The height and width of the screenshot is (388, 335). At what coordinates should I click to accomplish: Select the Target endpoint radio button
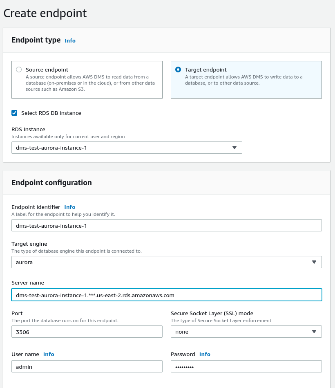[x=178, y=70]
